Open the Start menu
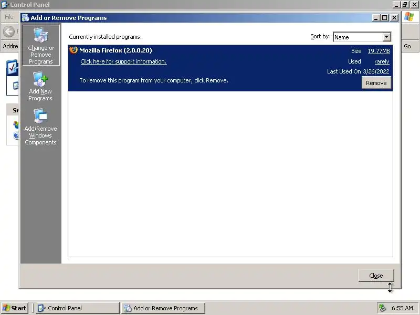Viewport: 420px width, 315px height. [x=15, y=308]
